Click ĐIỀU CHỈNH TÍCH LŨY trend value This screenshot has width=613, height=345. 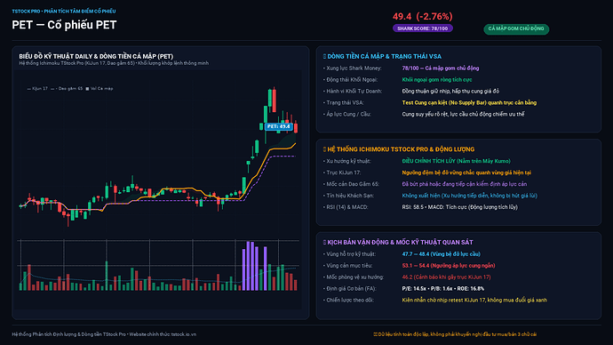(x=457, y=161)
